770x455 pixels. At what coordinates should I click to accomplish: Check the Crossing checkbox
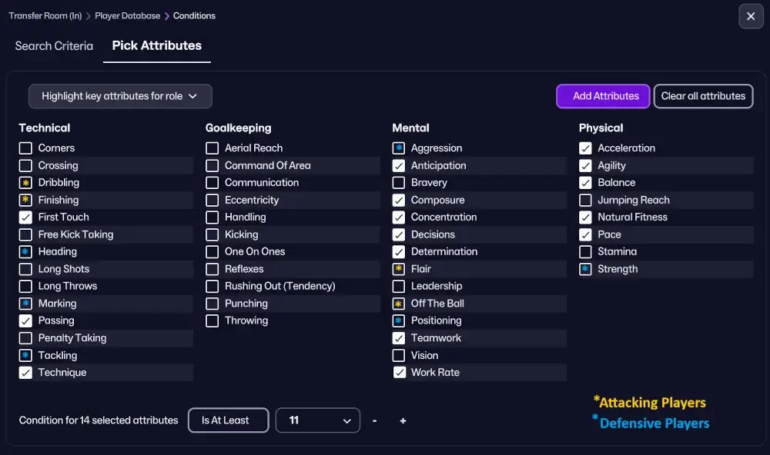[25, 166]
